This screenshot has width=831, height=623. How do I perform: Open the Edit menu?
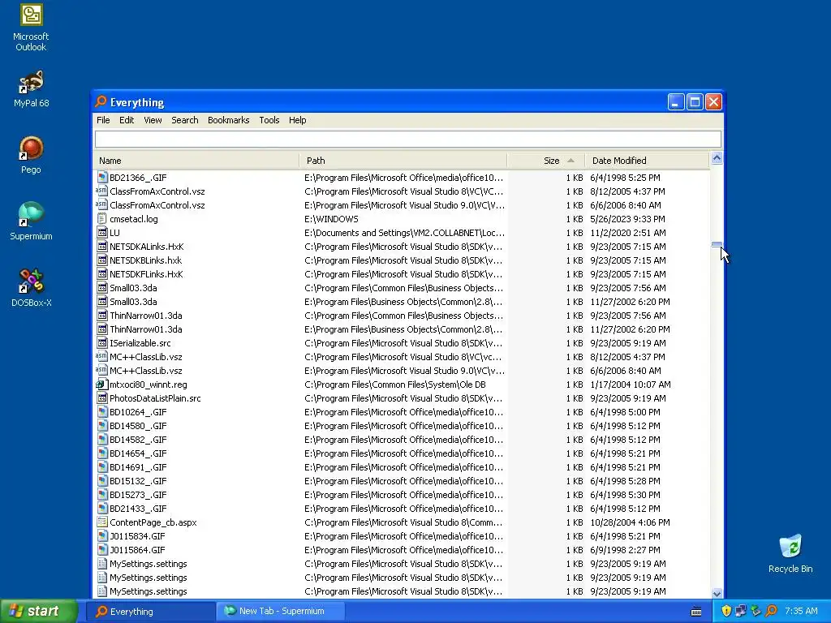pos(127,120)
